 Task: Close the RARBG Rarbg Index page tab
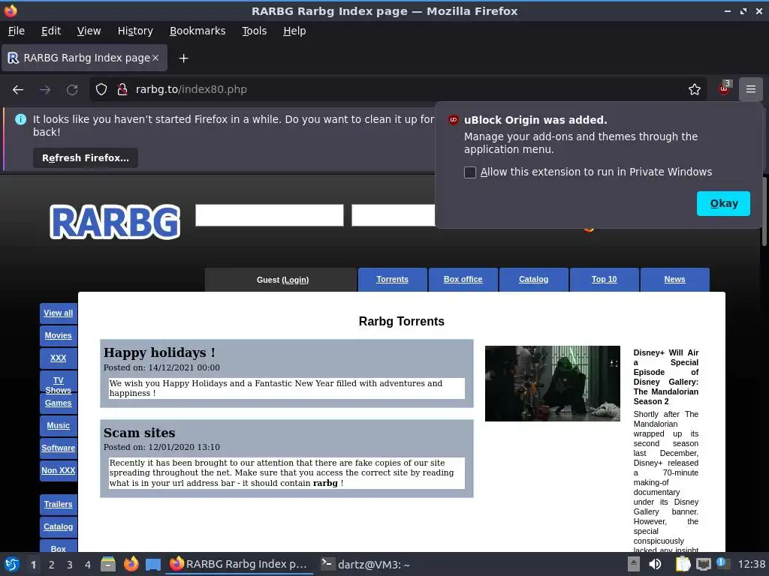click(x=155, y=58)
